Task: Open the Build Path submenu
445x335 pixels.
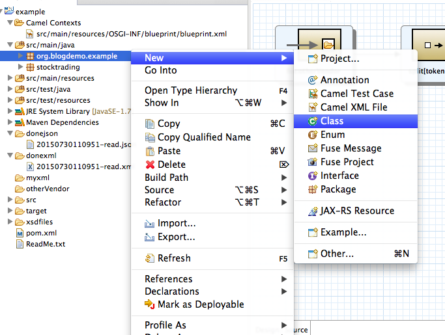Action: click(x=212, y=178)
